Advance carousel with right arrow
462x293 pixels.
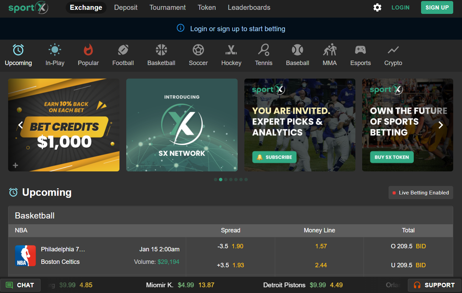tap(441, 125)
